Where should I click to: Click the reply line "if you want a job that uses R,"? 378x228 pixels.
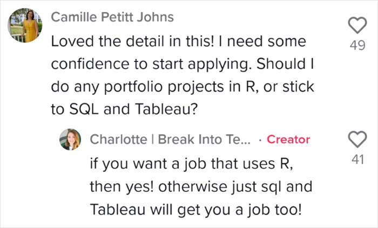(192, 164)
